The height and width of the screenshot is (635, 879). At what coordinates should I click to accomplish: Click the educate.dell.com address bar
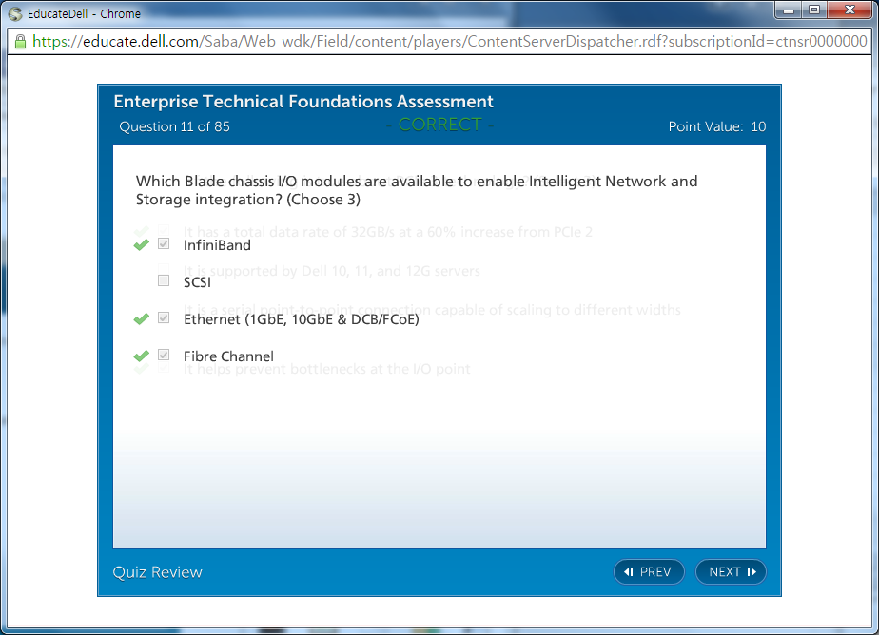[447, 42]
